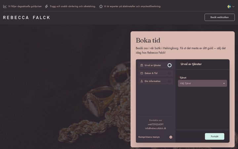Image resolution: width=238 pixels, height=149 pixels.
Task: Click the text about experter på ädelmetaller
Action: tap(133, 6)
